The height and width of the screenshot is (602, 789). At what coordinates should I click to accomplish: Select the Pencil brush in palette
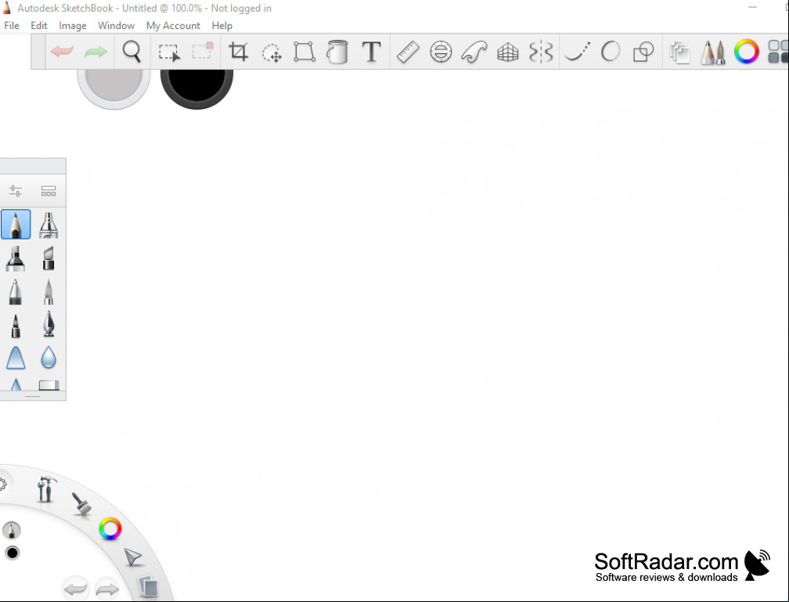(x=16, y=225)
